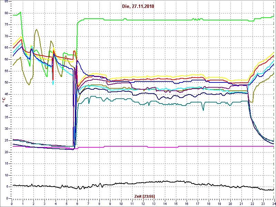Click hour 22 on the time axis
This screenshot has height=207, width=276.
tap(252, 203)
